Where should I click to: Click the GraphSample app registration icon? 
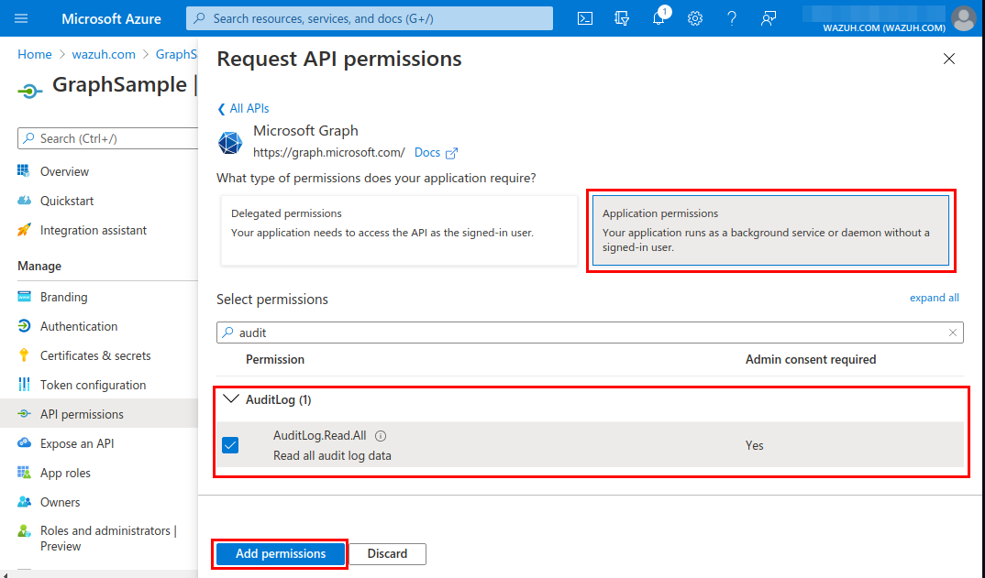[x=29, y=92]
